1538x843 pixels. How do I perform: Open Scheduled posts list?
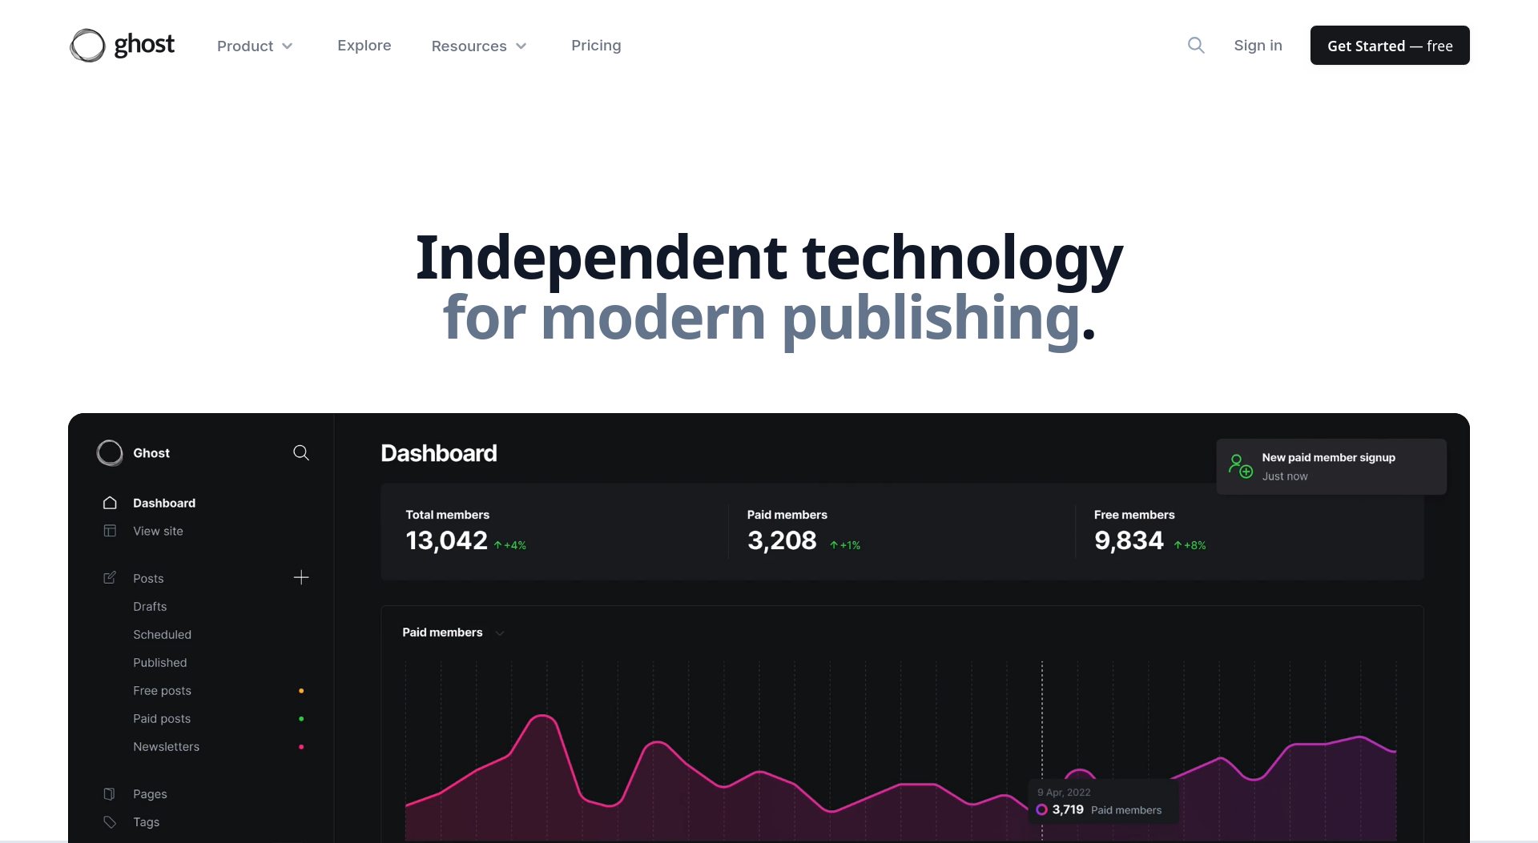click(162, 634)
